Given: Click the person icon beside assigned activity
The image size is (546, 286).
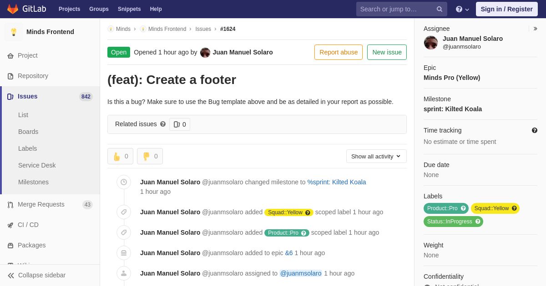Looking at the screenshot, I should (124, 273).
